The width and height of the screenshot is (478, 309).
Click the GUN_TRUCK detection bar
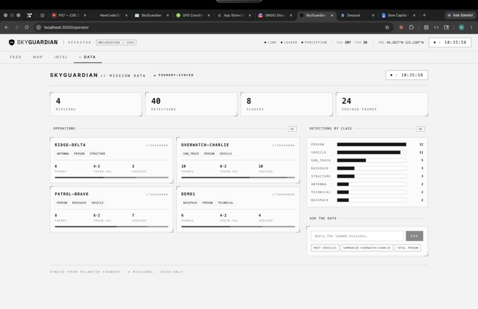pyautogui.click(x=372, y=160)
